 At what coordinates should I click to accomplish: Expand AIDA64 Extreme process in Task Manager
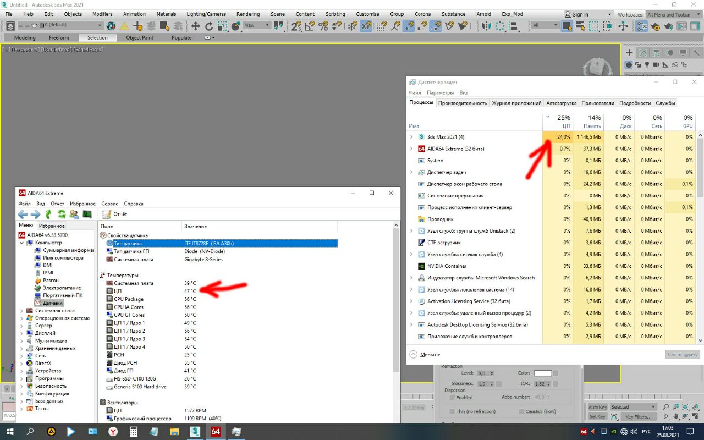(x=411, y=148)
